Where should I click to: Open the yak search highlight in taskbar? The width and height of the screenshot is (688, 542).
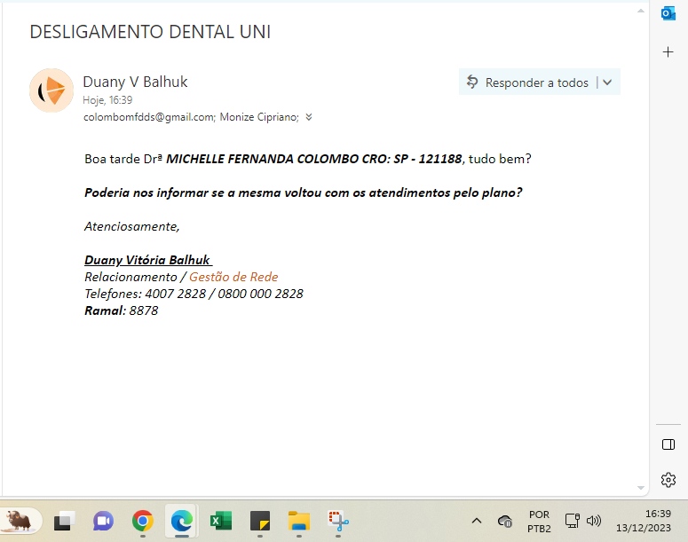click(20, 521)
